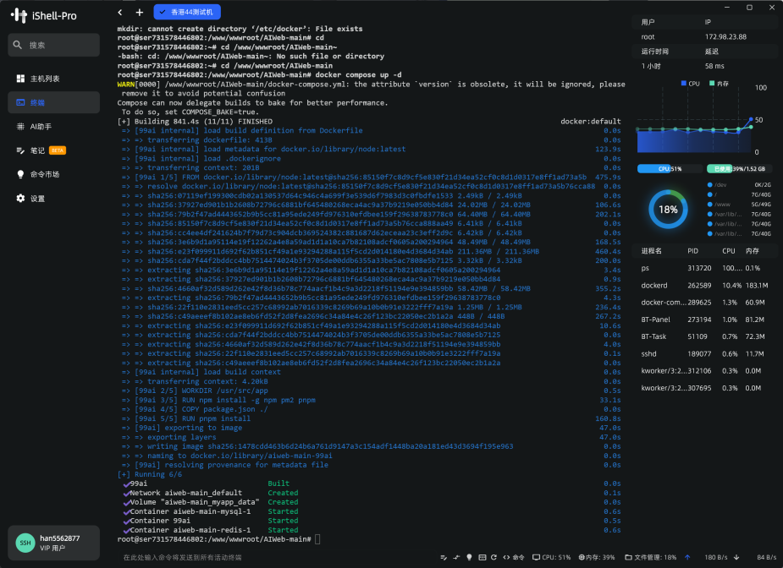Click the download arrow speed icon
Screen dimensions: 783x568
736,557
